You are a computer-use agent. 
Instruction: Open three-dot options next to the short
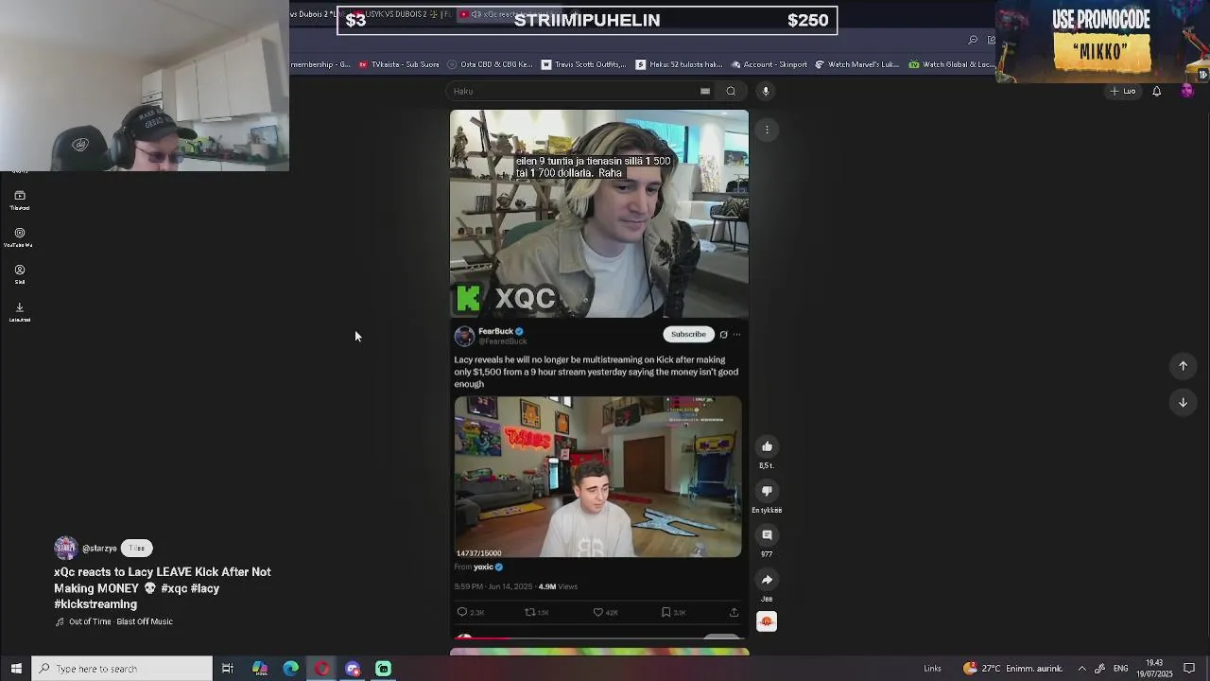(767, 130)
